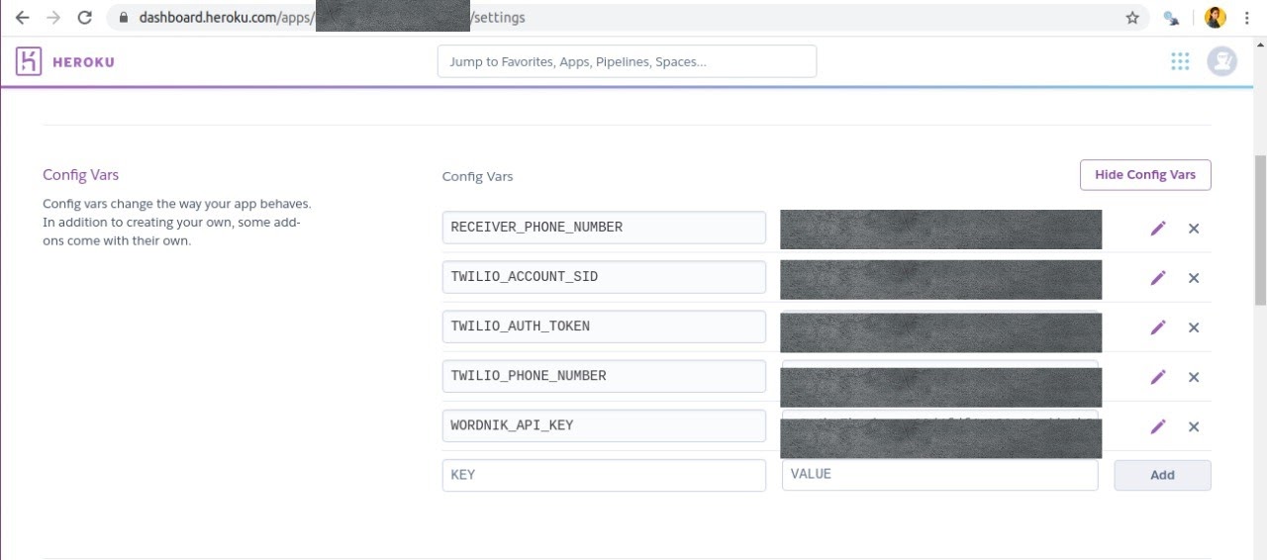Open the browser extension icon
The height and width of the screenshot is (560, 1267).
(1172, 18)
